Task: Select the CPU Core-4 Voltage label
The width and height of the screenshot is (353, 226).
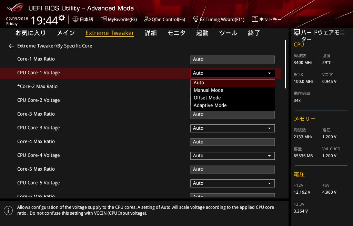Action: click(39, 155)
